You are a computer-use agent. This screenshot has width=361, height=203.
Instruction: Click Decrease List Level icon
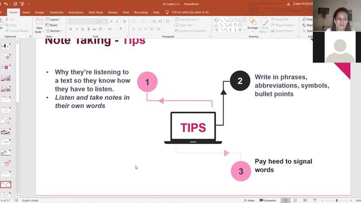click(154, 21)
